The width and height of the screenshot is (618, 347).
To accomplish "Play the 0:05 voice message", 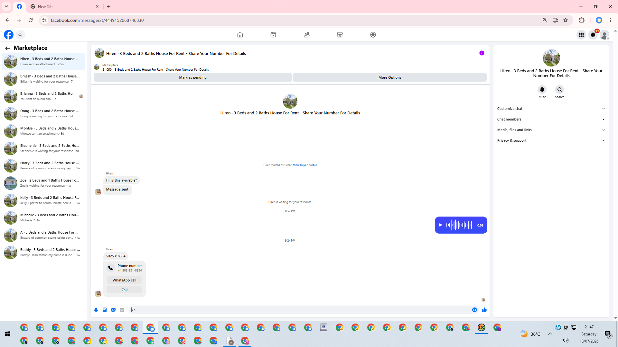I will [441, 225].
